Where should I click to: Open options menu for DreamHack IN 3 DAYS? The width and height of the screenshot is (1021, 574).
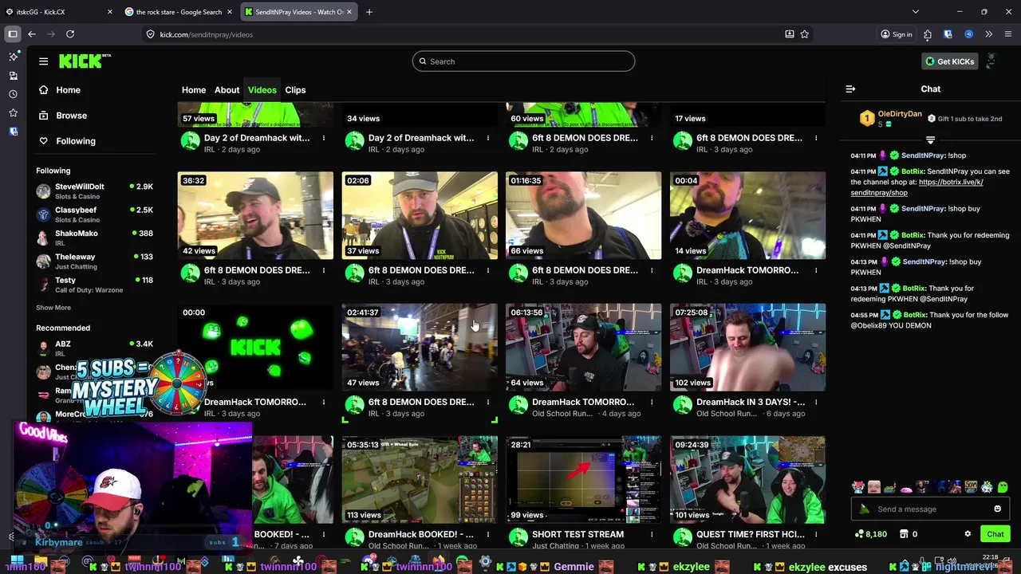(x=816, y=403)
